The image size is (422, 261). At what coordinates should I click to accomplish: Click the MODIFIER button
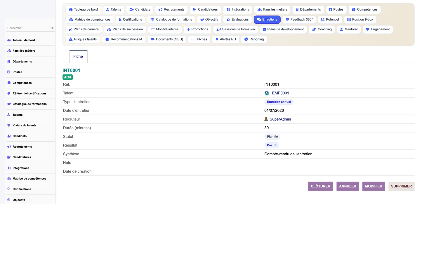[x=374, y=186]
